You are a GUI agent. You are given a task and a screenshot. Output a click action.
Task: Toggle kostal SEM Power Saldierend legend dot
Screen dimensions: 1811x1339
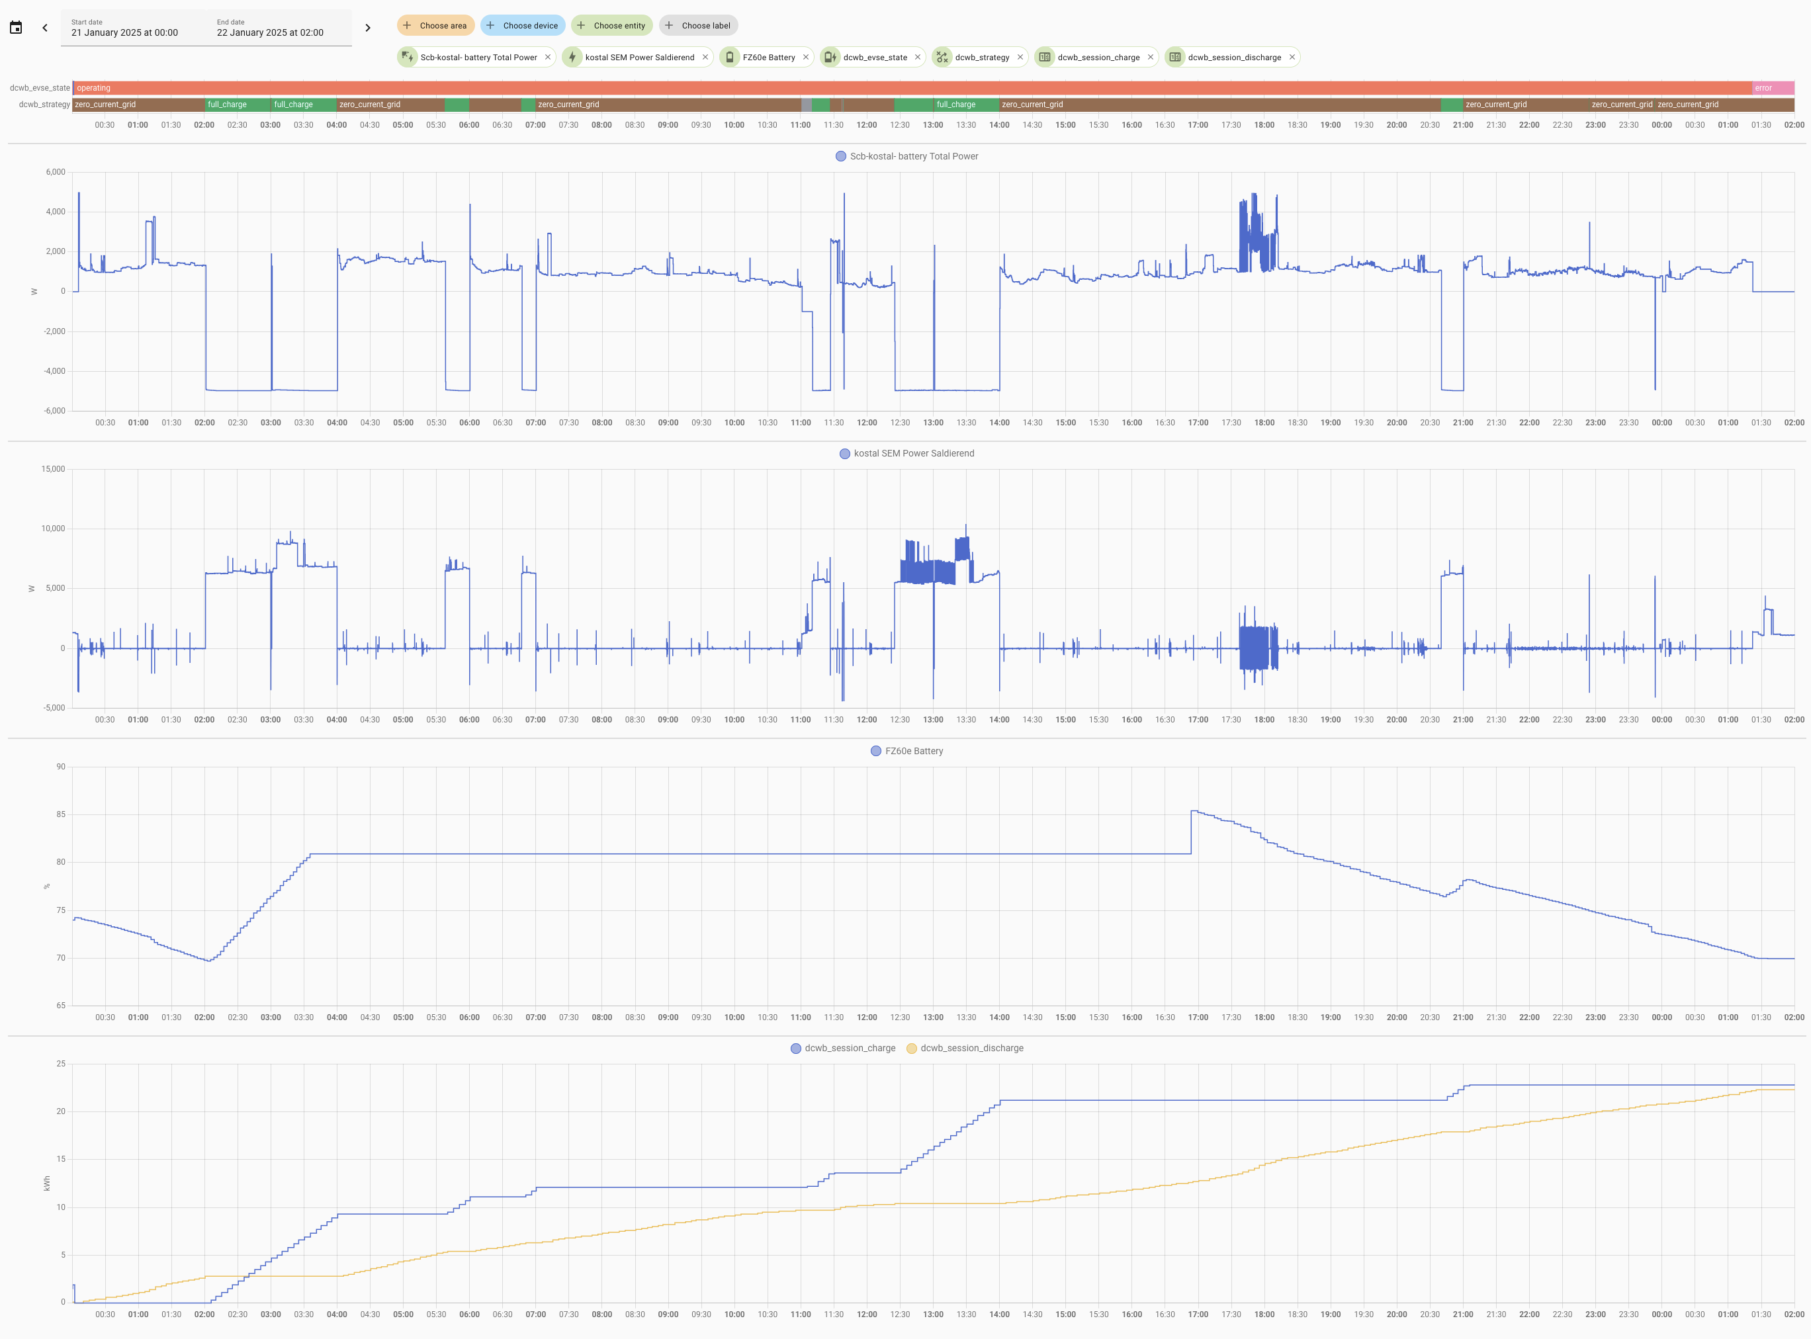pyautogui.click(x=845, y=454)
